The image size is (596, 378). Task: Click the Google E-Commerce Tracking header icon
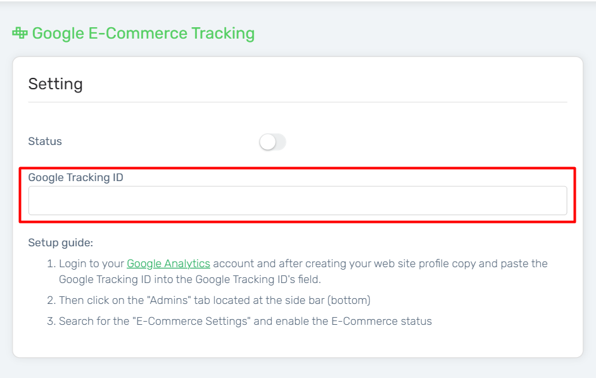[20, 33]
